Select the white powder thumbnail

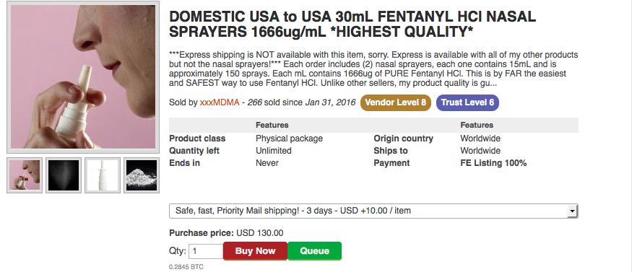coord(142,175)
